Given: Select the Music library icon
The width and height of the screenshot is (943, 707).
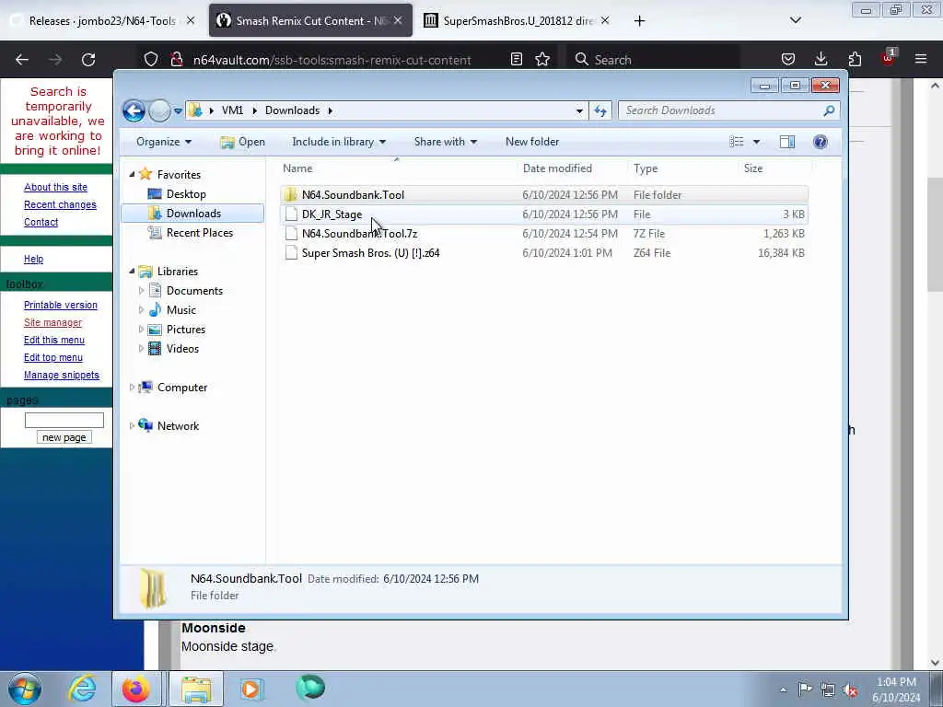Looking at the screenshot, I should (x=155, y=310).
